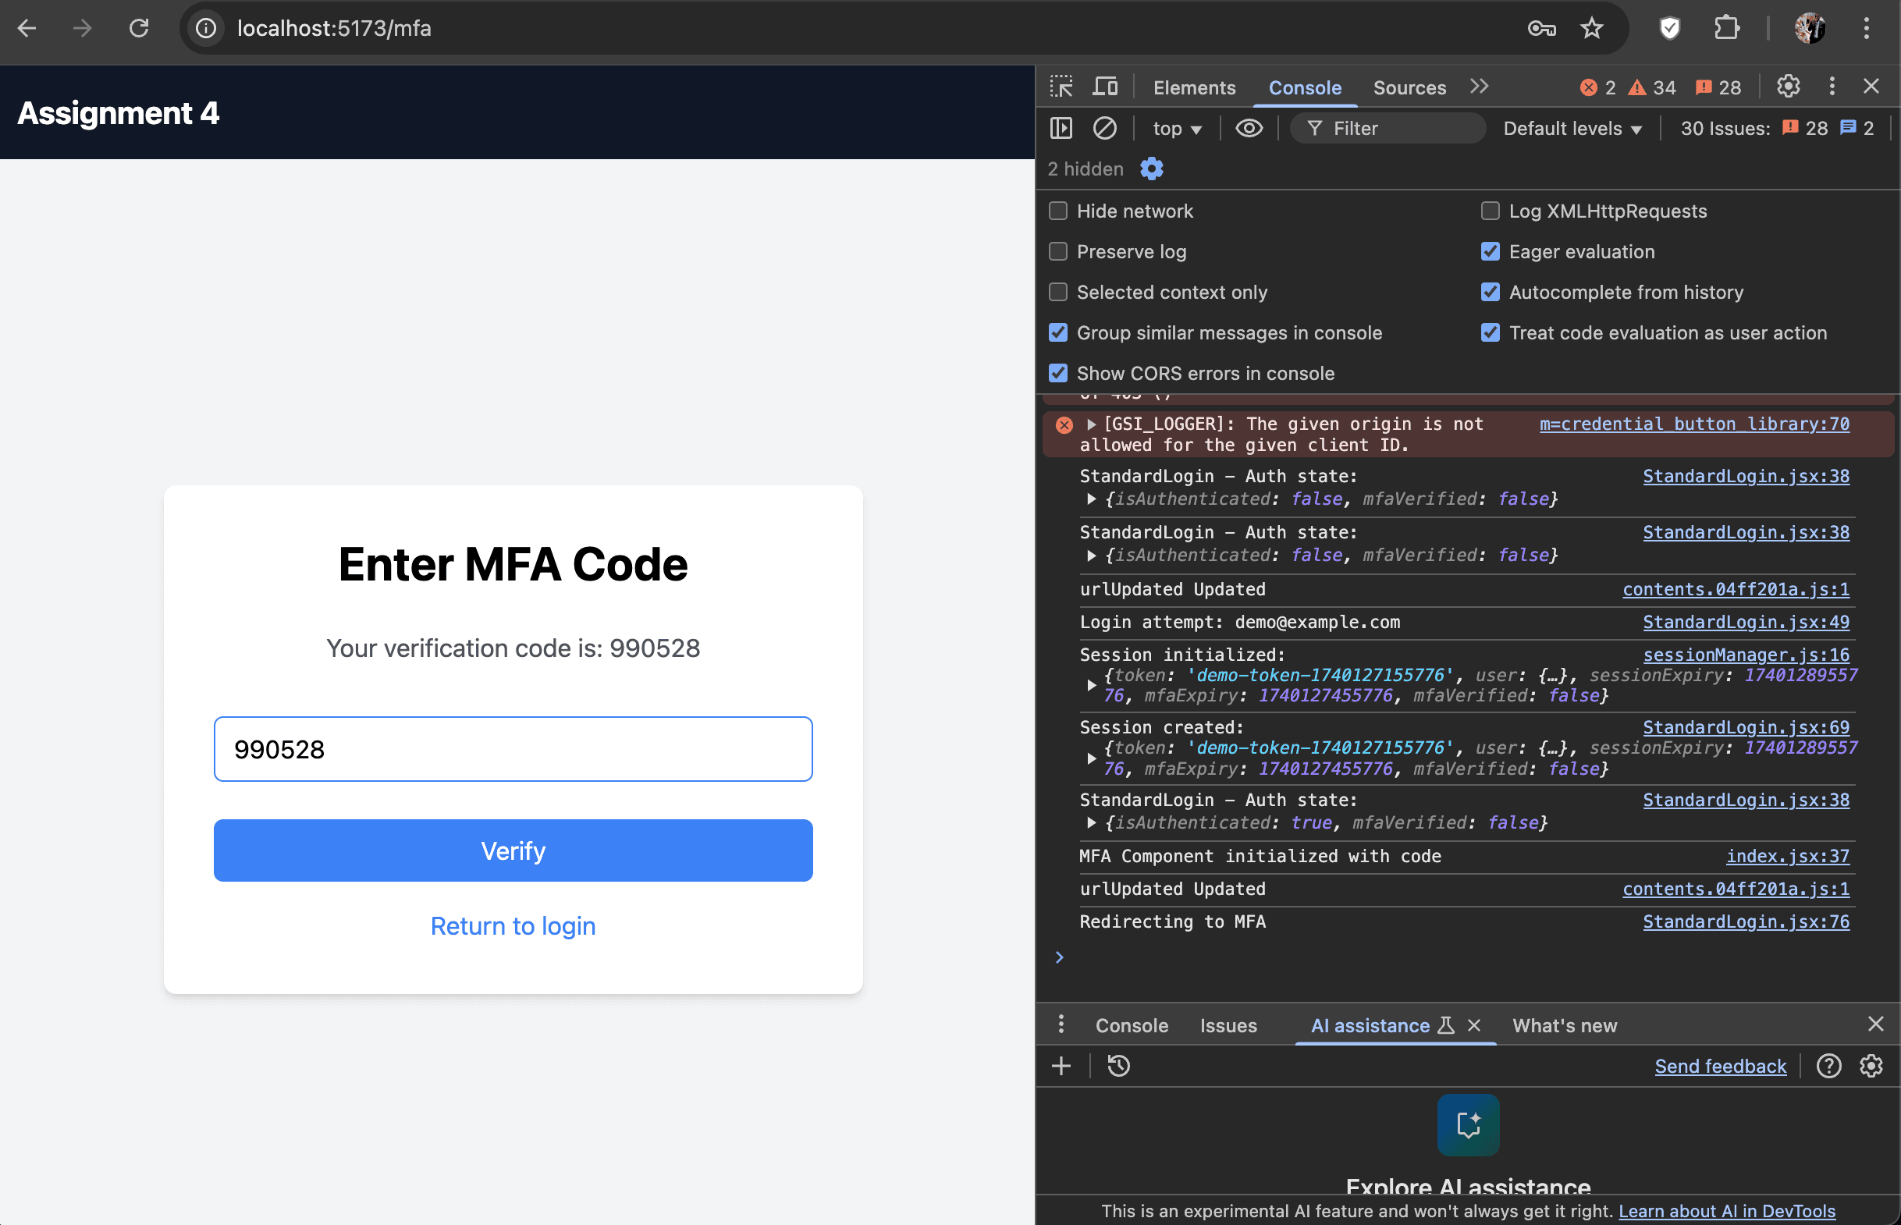
Task: Uncheck Group similar messages in console
Action: click(1058, 332)
